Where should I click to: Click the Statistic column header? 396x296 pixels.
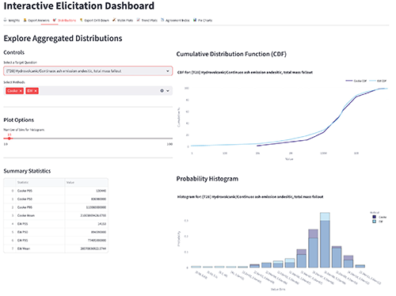coord(40,182)
